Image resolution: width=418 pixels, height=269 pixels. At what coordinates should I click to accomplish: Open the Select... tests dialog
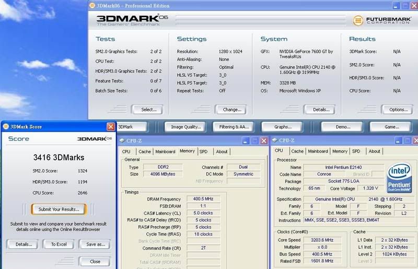click(x=147, y=110)
